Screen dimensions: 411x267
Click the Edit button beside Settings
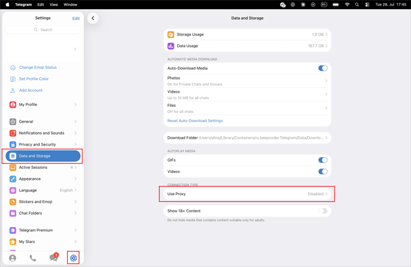click(x=75, y=18)
